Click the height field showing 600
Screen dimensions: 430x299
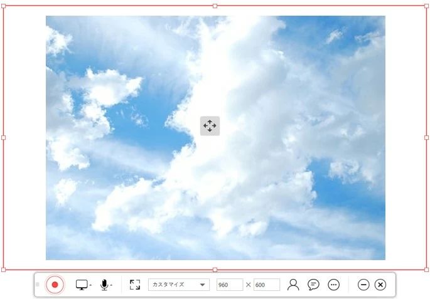[x=266, y=285]
